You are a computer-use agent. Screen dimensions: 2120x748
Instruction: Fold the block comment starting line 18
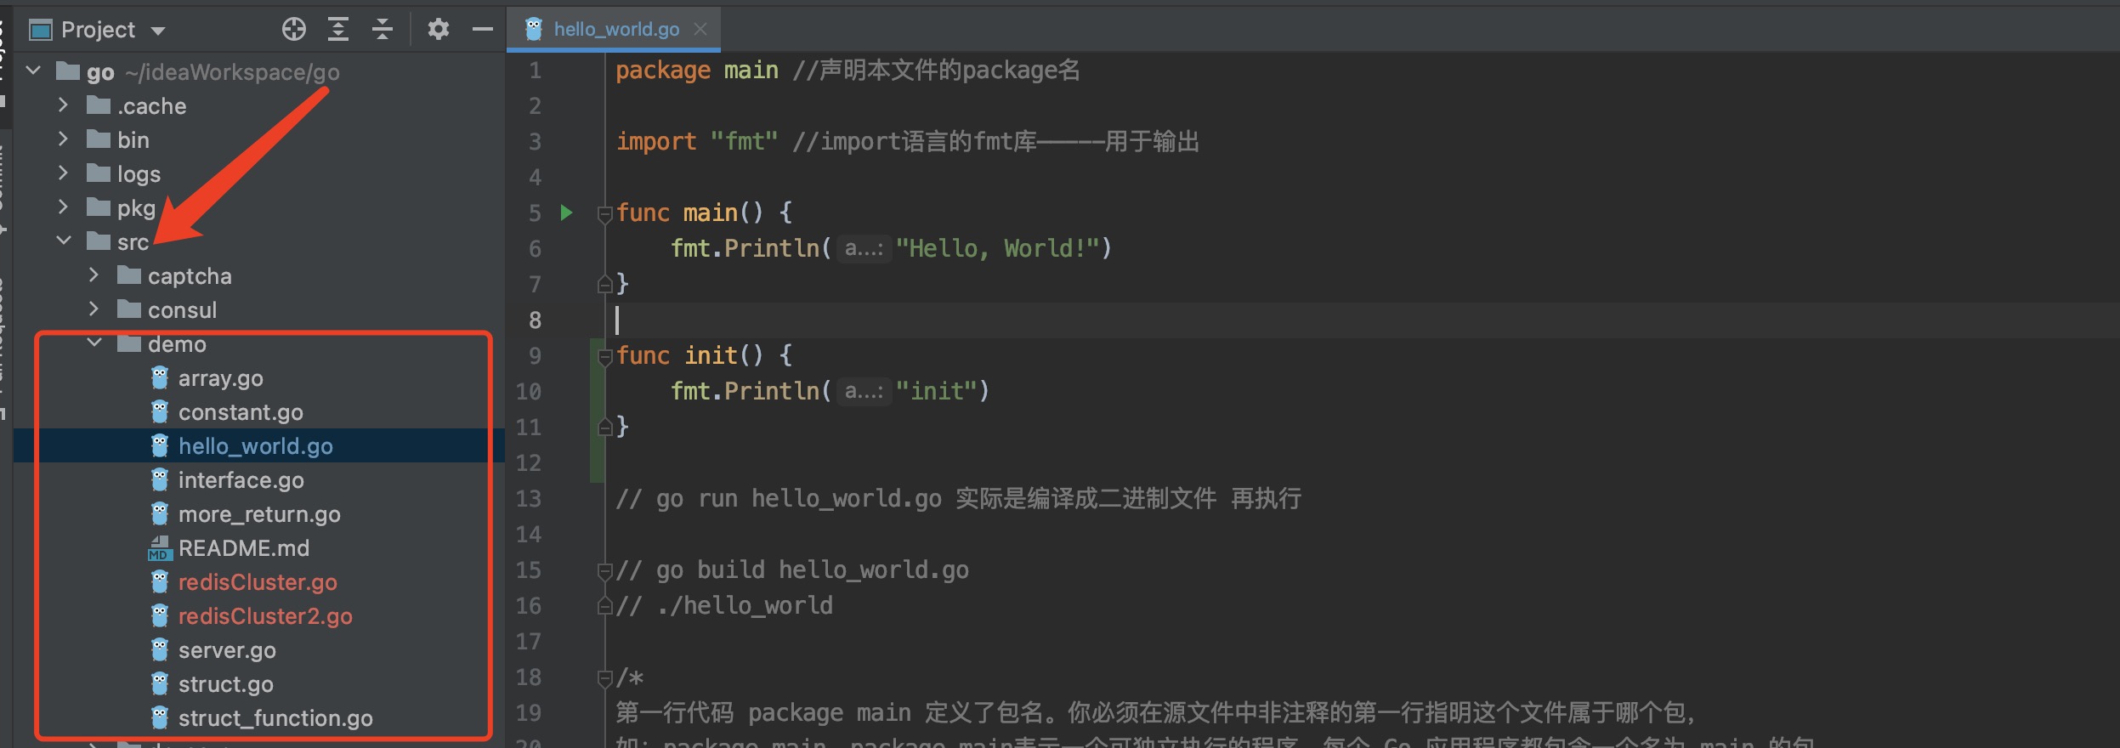tap(604, 677)
